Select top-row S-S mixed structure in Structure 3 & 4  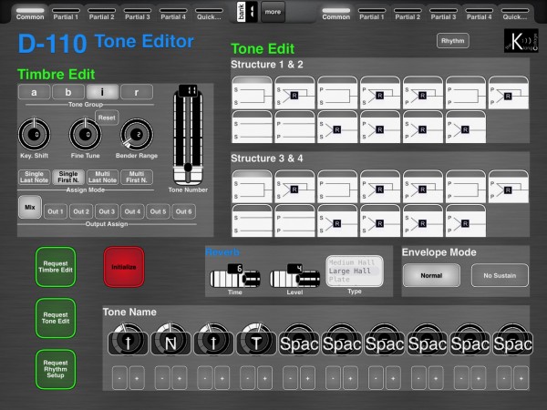(x=252, y=187)
